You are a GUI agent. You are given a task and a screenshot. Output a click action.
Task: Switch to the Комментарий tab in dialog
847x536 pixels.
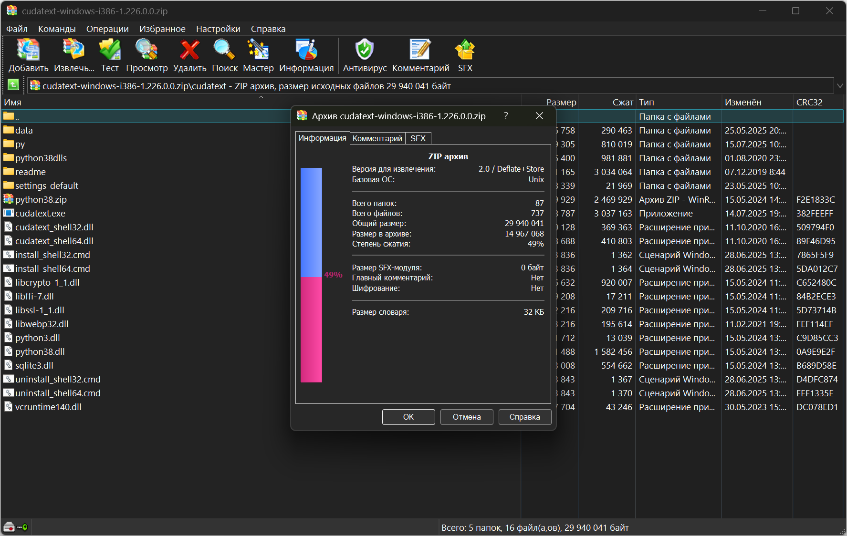(377, 138)
